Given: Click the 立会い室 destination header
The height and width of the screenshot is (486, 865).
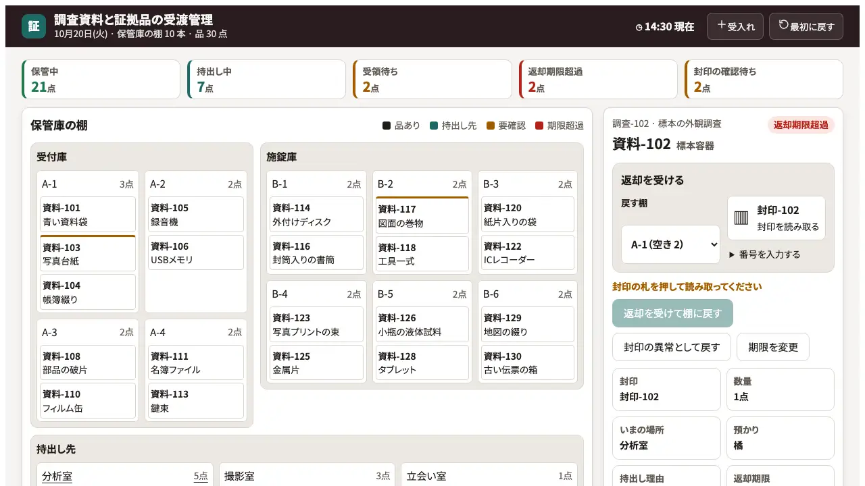Looking at the screenshot, I should pyautogui.click(x=489, y=476).
